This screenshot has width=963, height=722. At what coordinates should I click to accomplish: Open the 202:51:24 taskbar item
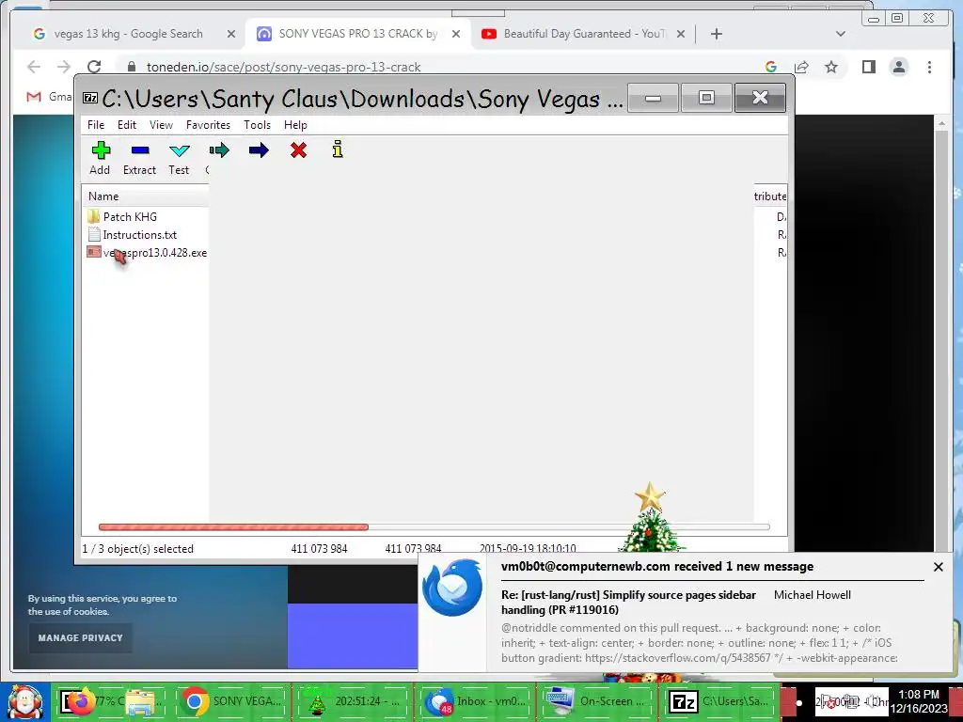[x=354, y=701]
